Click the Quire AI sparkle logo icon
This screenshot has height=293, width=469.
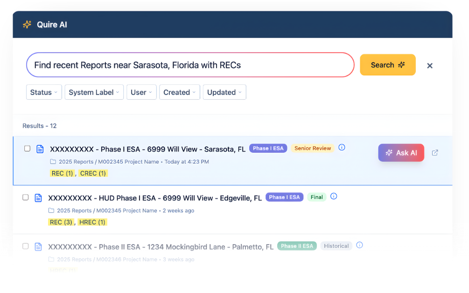pyautogui.click(x=27, y=24)
